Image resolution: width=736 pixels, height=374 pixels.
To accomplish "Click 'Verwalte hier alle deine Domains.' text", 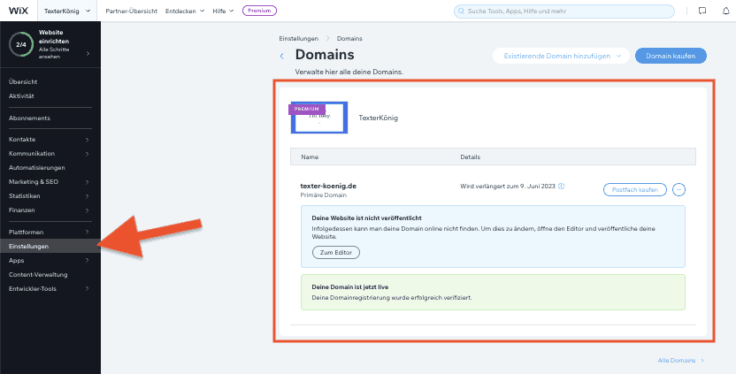I will click(349, 73).
